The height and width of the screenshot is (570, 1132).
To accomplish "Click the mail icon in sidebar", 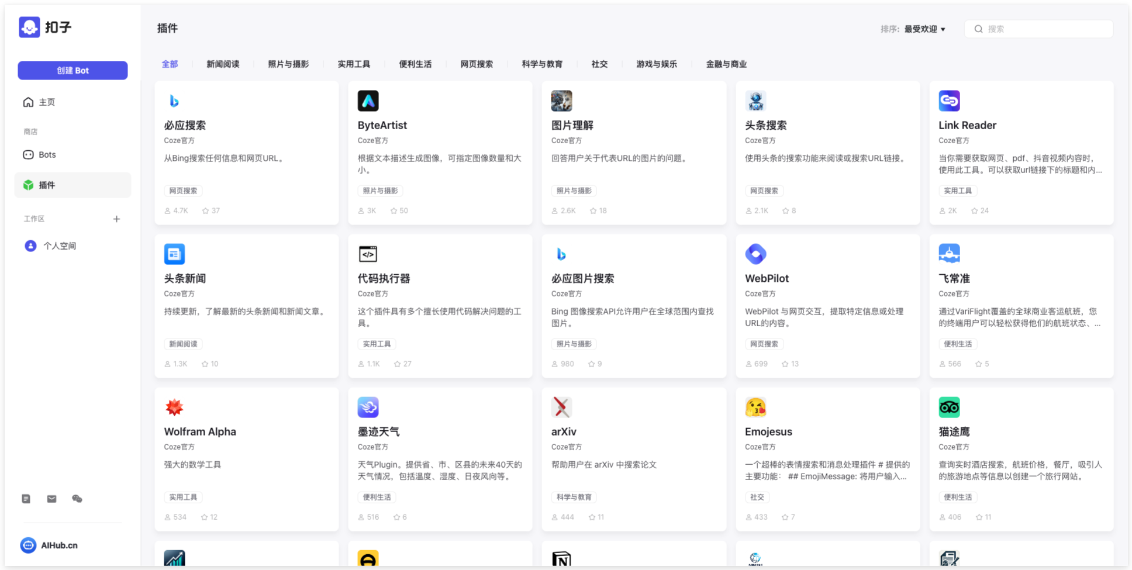I will coord(52,499).
